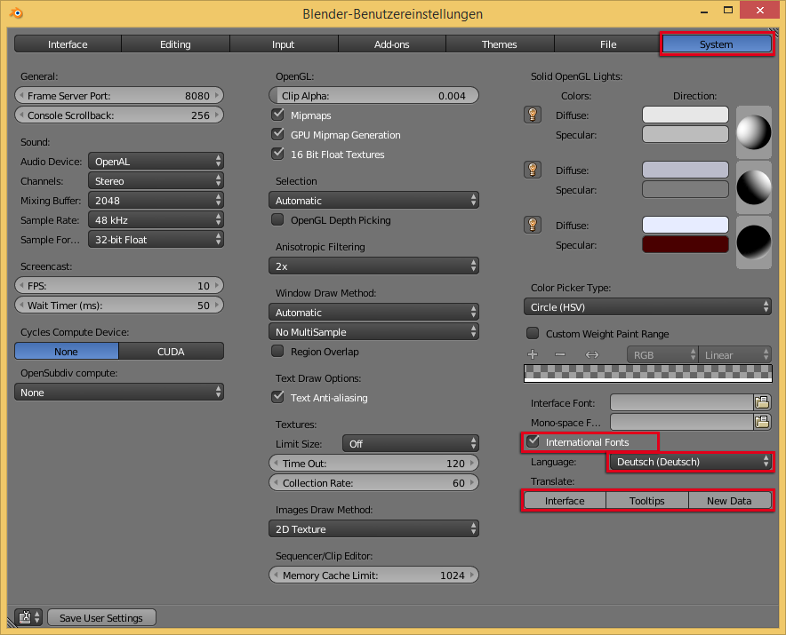Uncheck International Fonts
The height and width of the screenshot is (635, 786).
533,441
